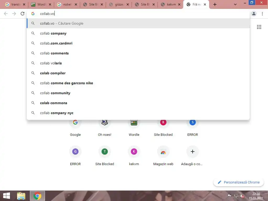Viewport: 268px width, 201px height.
Task: Go back with the back arrow
Action: tap(6, 14)
